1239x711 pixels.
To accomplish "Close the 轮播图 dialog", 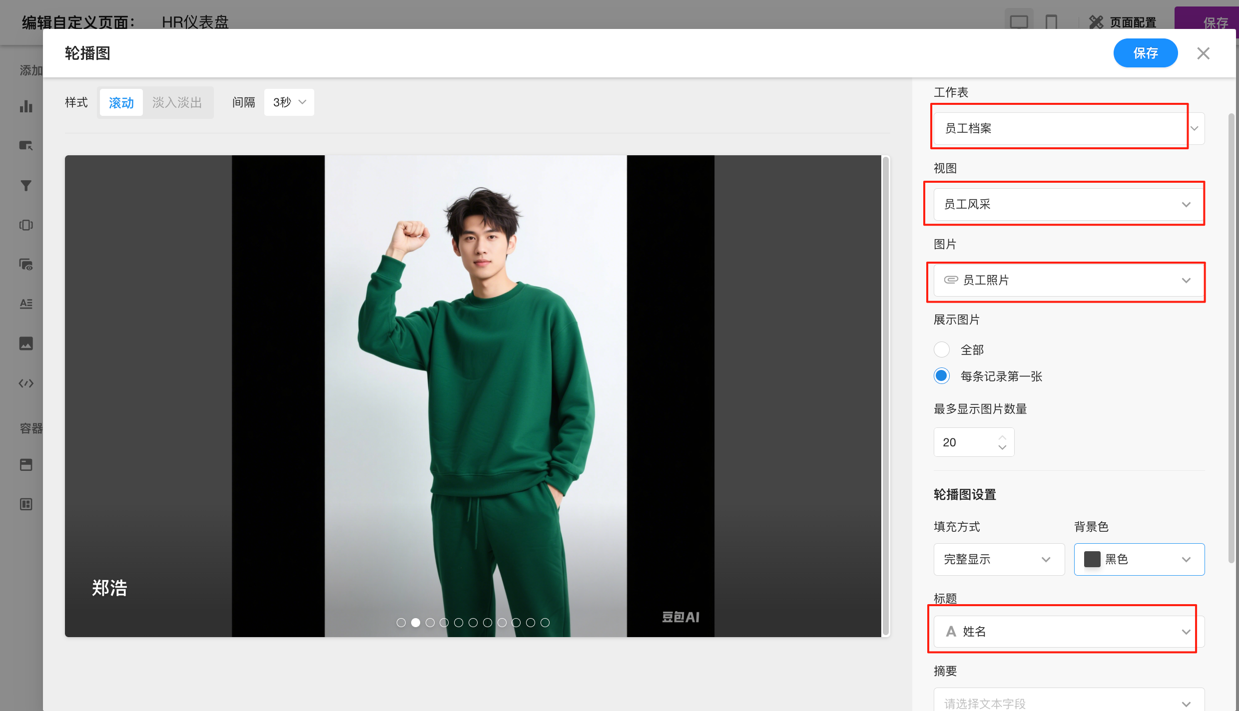I will [1203, 53].
